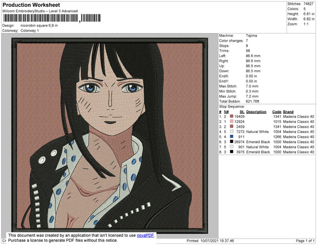Select the Color changes value 7

[247, 41]
